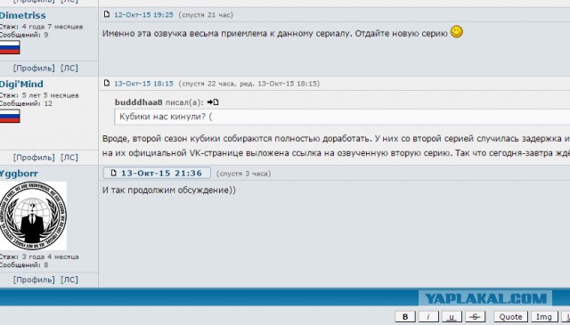Open Yggborr username link

19,174
